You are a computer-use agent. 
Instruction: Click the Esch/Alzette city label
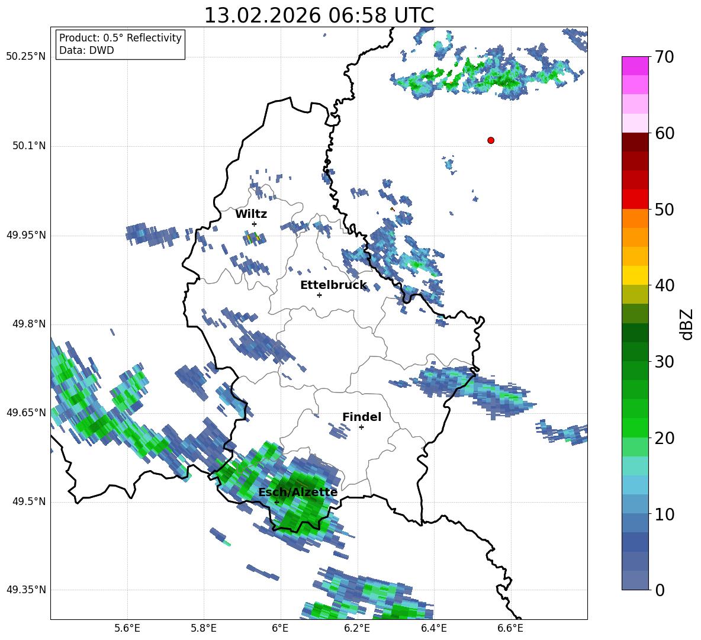click(298, 492)
